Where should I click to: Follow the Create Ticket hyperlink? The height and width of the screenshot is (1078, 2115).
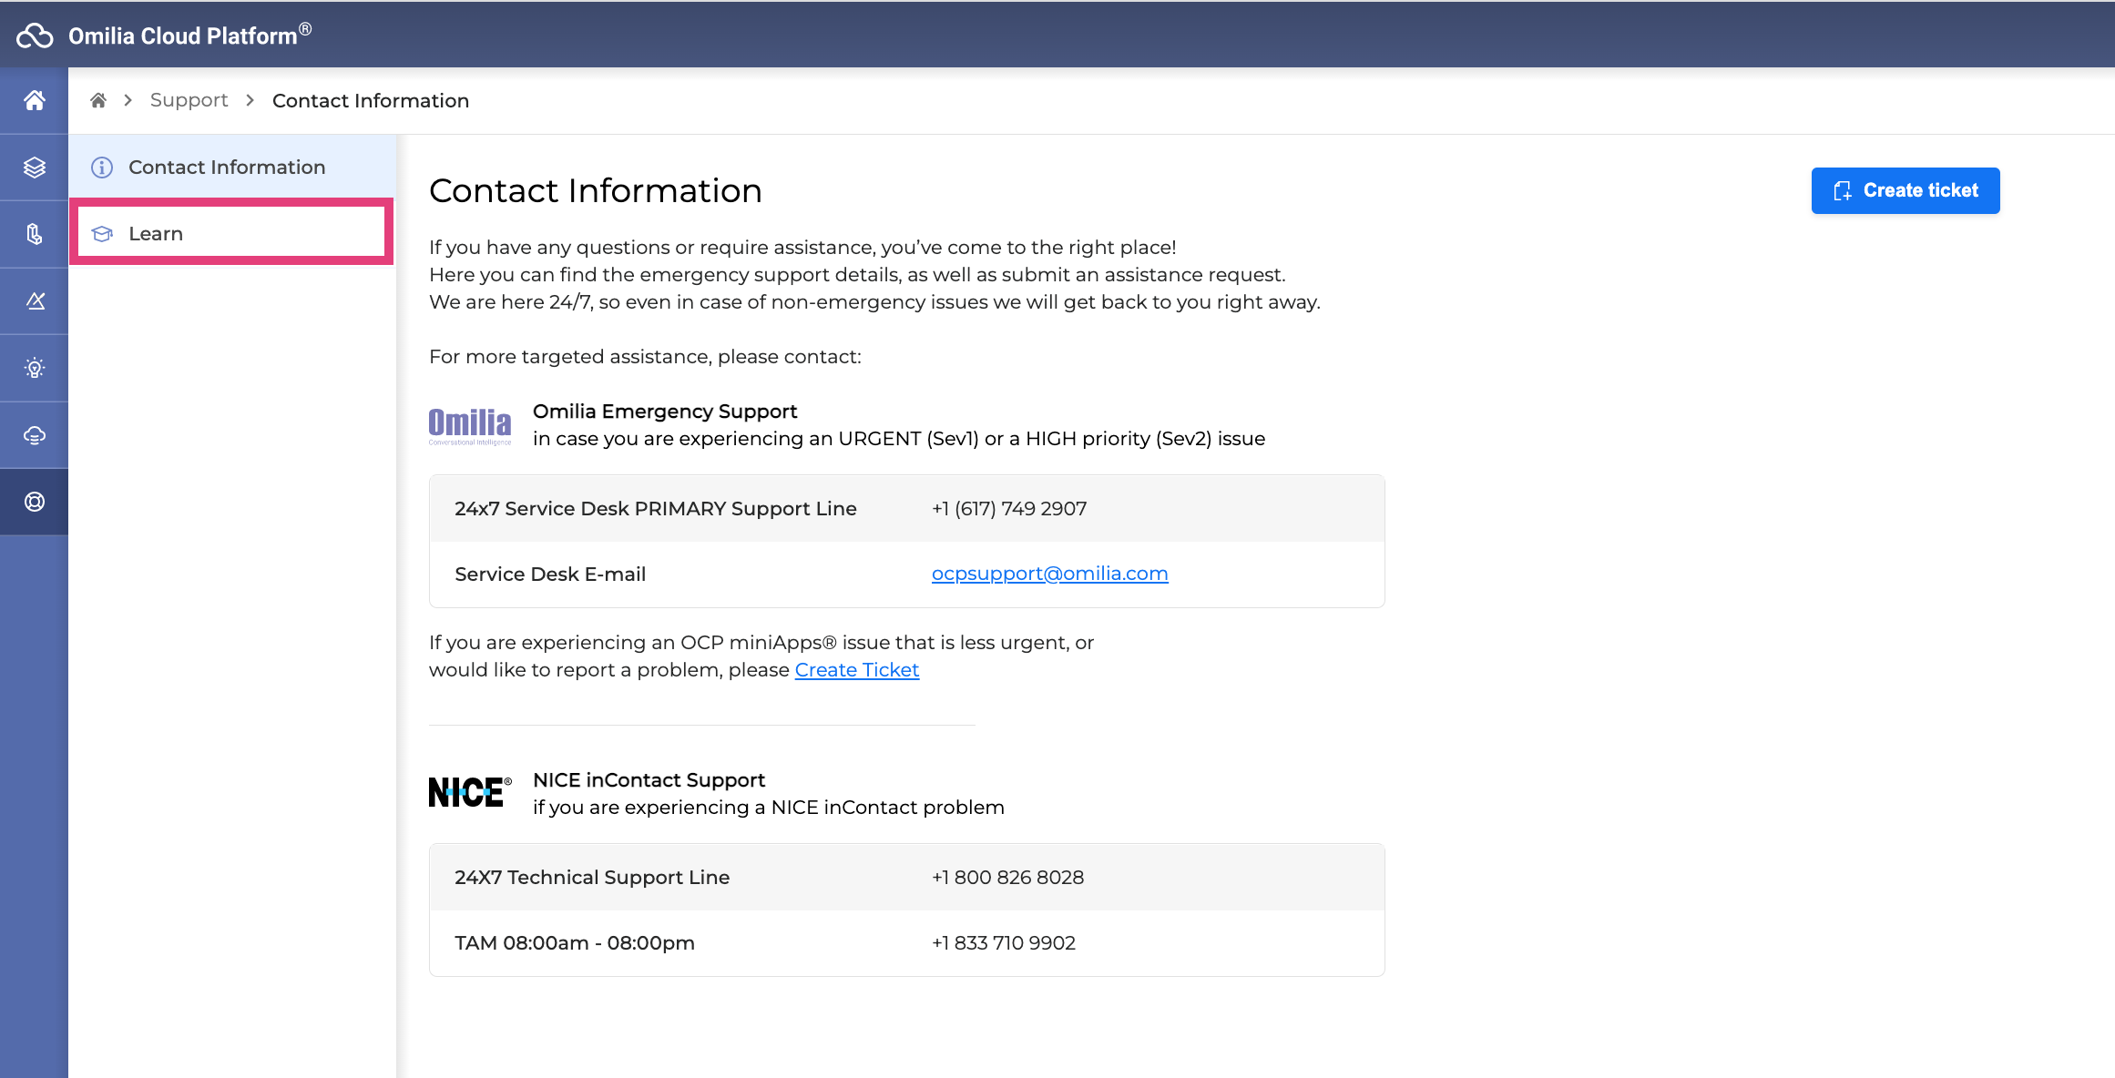tap(856, 670)
